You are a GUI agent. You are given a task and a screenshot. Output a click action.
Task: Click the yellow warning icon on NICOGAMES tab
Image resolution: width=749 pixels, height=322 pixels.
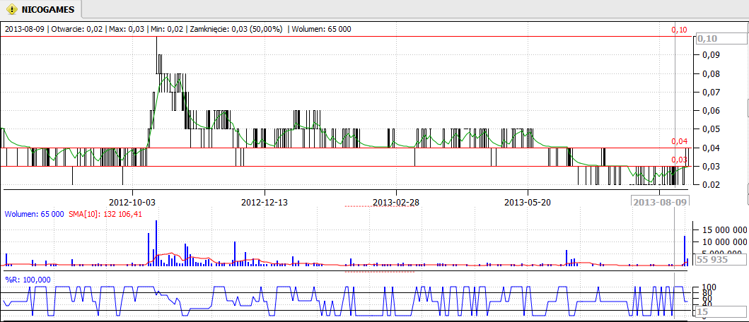click(12, 10)
